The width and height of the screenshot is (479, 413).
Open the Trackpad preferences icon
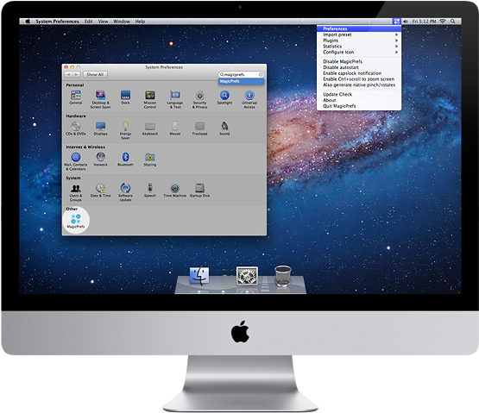point(199,128)
